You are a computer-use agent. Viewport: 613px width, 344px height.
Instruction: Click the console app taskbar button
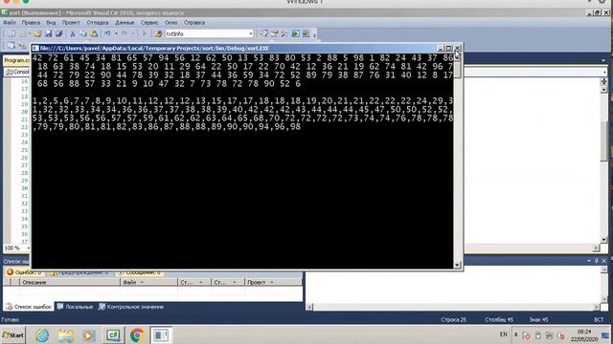161,335
